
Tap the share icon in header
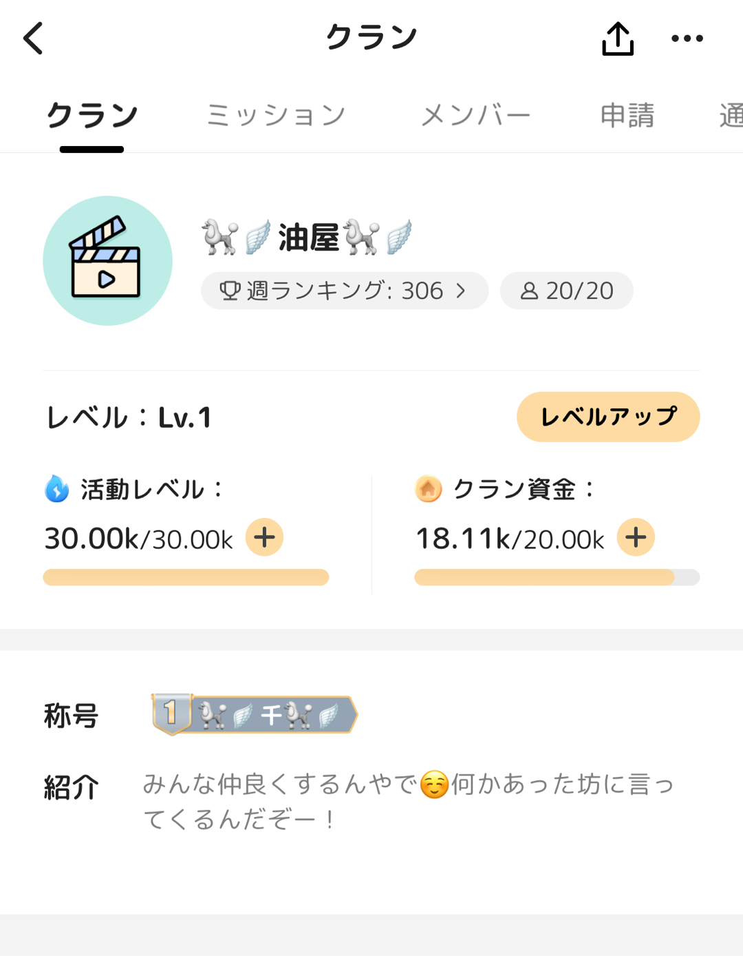[x=617, y=39]
